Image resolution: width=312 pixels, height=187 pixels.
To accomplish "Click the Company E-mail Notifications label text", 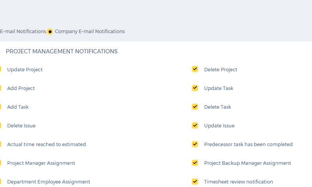I will pyautogui.click(x=90, y=32).
